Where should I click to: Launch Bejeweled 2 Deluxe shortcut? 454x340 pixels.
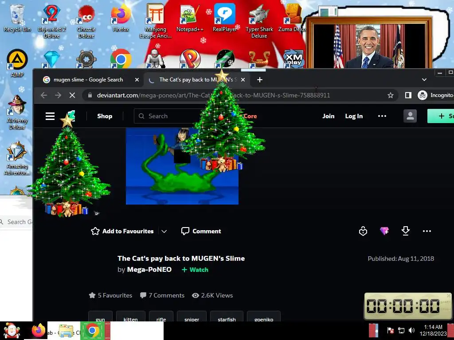tap(51, 21)
